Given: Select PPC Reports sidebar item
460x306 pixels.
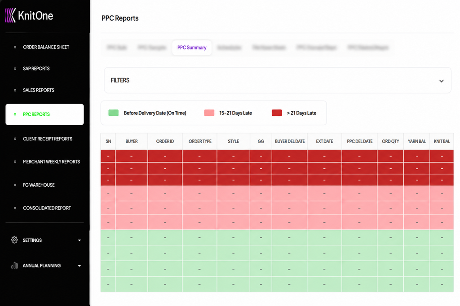Looking at the screenshot, I should click(x=44, y=114).
